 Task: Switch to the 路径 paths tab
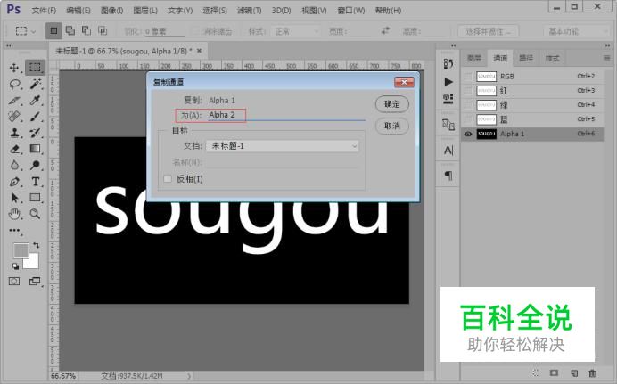coord(526,58)
